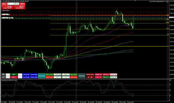Click the SL + 1 button

(99, 77)
